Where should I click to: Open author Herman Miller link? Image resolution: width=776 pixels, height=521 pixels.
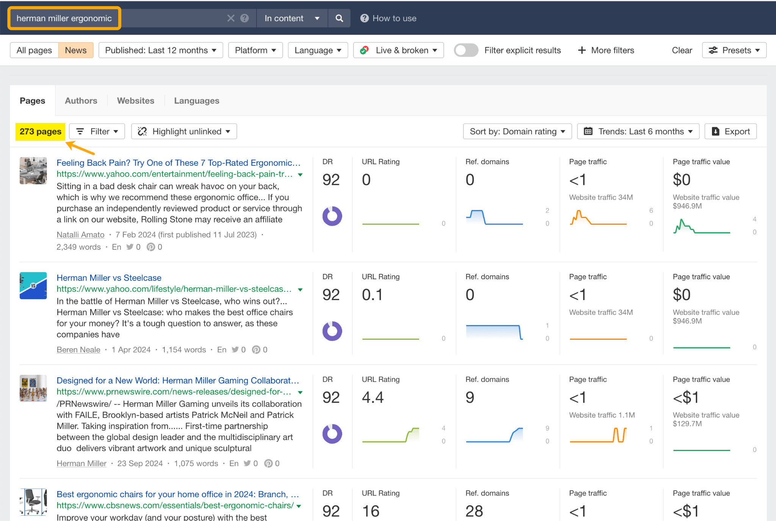(81, 463)
